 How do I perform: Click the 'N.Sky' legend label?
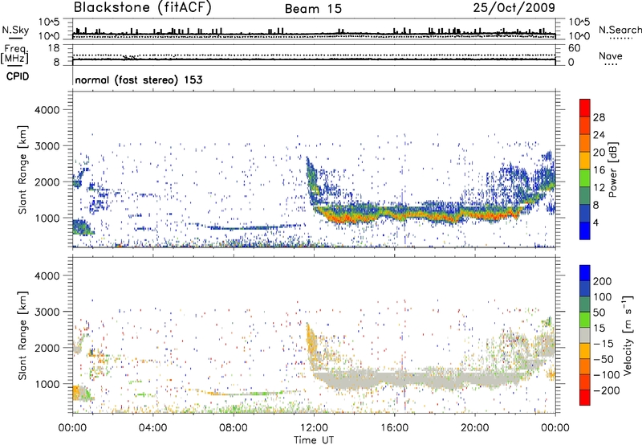click(15, 30)
